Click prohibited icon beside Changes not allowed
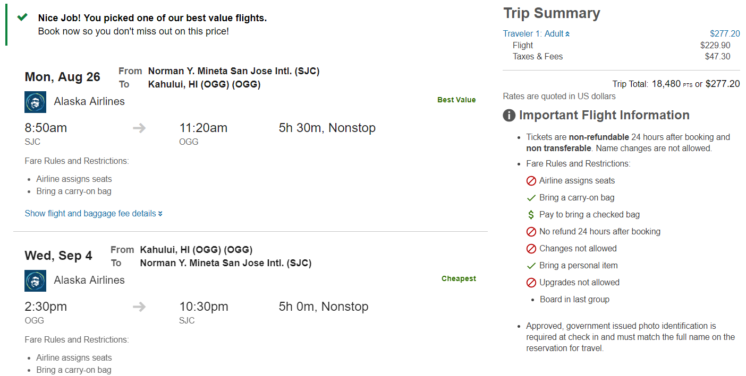Screen dimensions: 746x376 pos(531,249)
